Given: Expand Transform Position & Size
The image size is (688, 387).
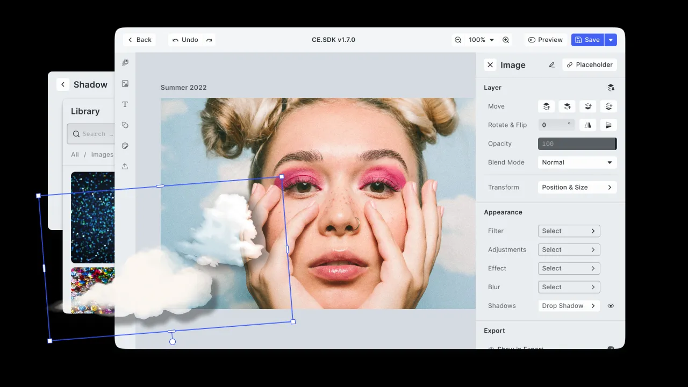Looking at the screenshot, I should tap(577, 188).
